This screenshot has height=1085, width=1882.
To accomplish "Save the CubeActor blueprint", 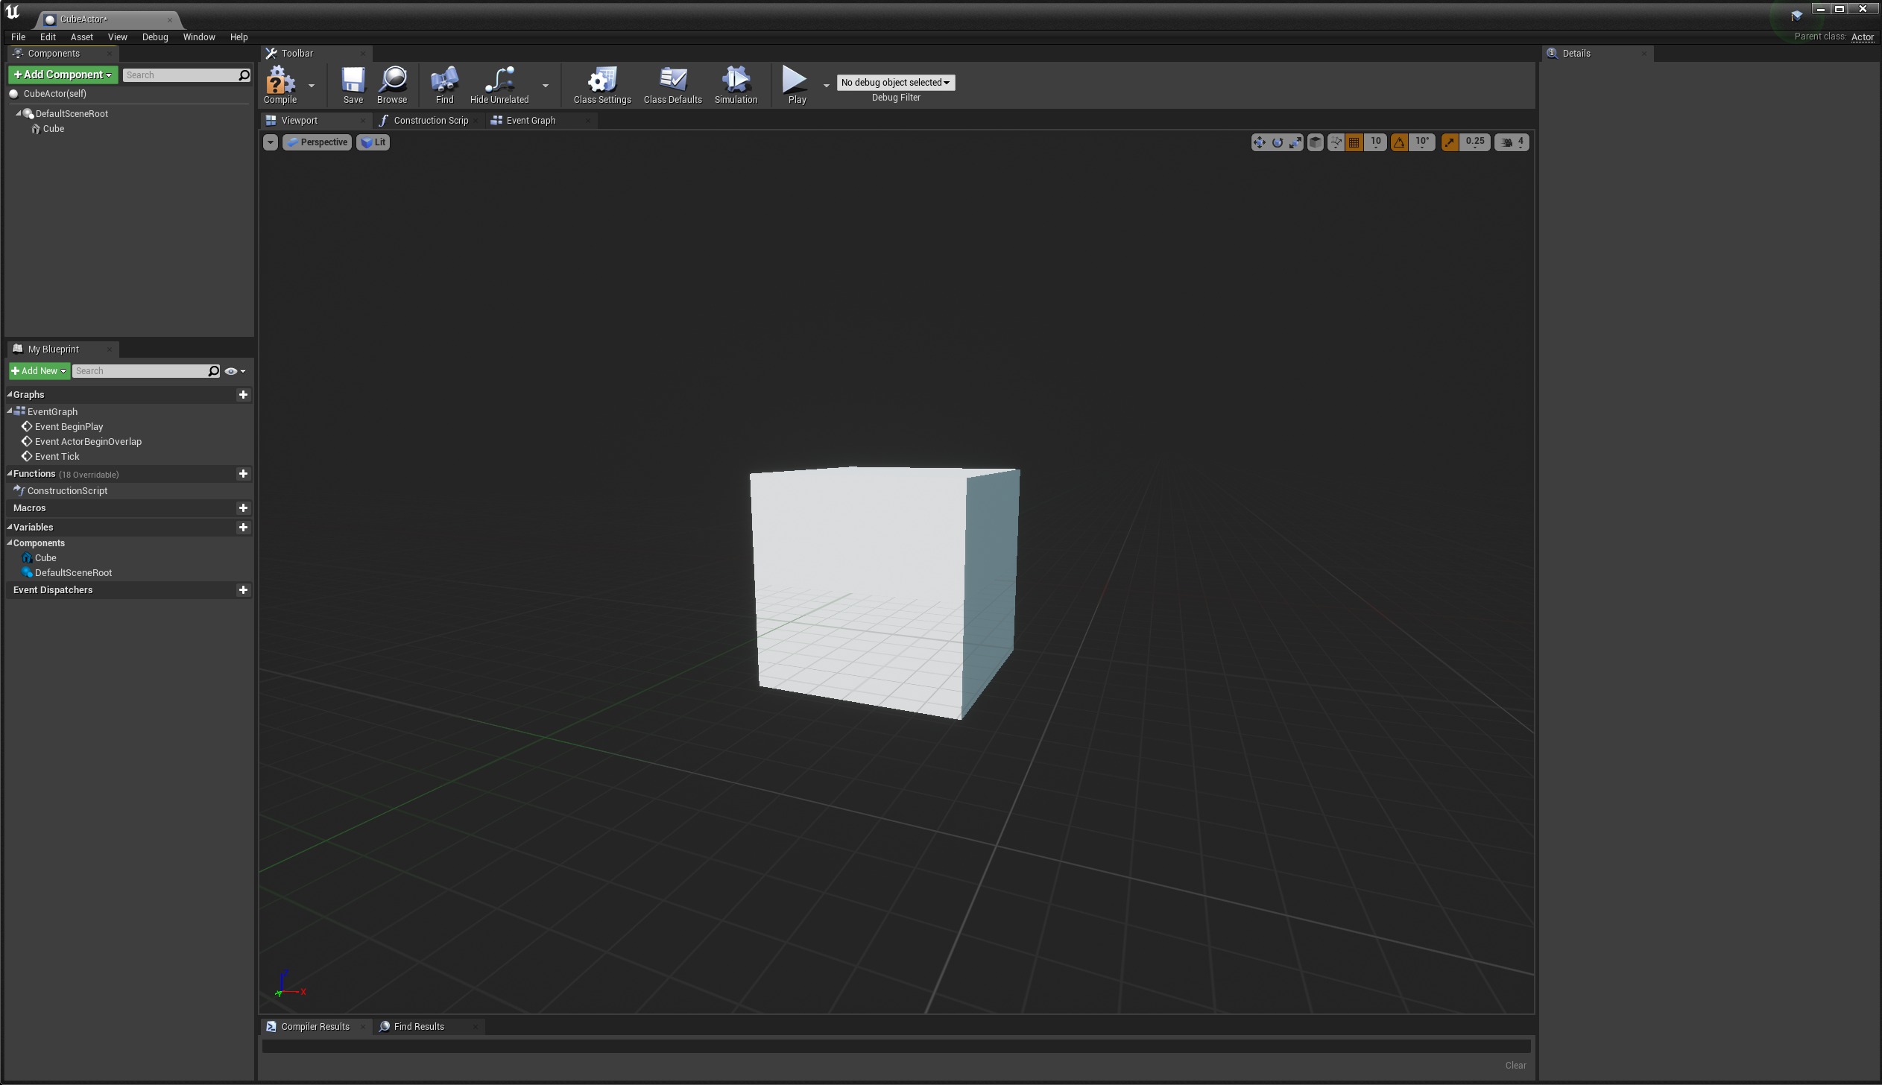I will [353, 84].
